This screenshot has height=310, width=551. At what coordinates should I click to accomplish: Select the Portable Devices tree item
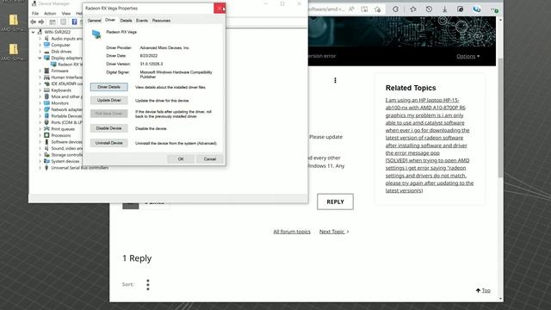63,116
